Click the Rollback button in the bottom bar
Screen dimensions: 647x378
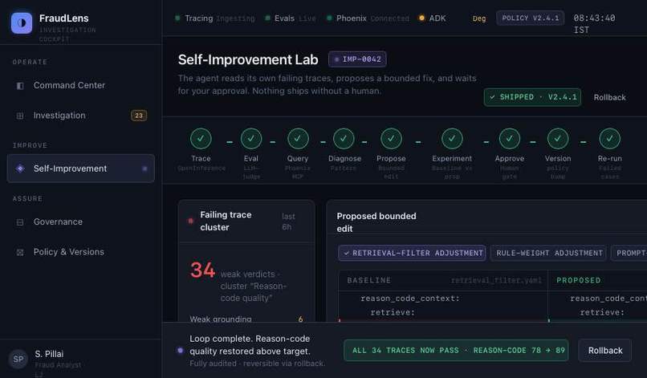605,351
